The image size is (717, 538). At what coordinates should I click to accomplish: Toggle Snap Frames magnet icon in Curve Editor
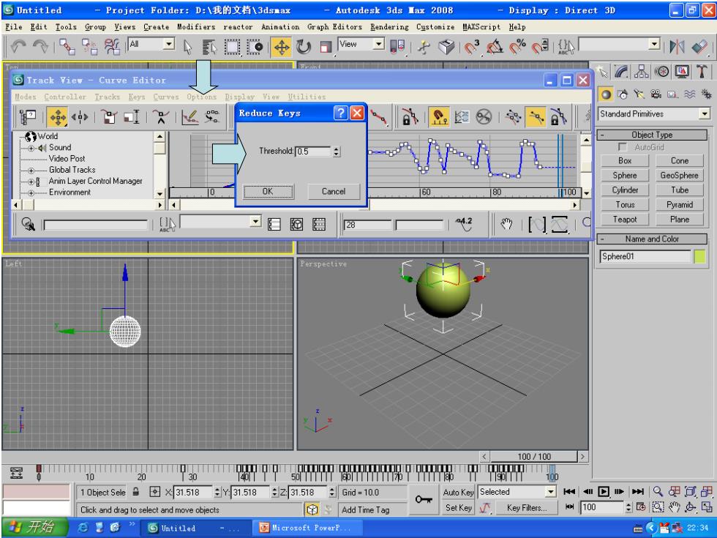(x=438, y=117)
